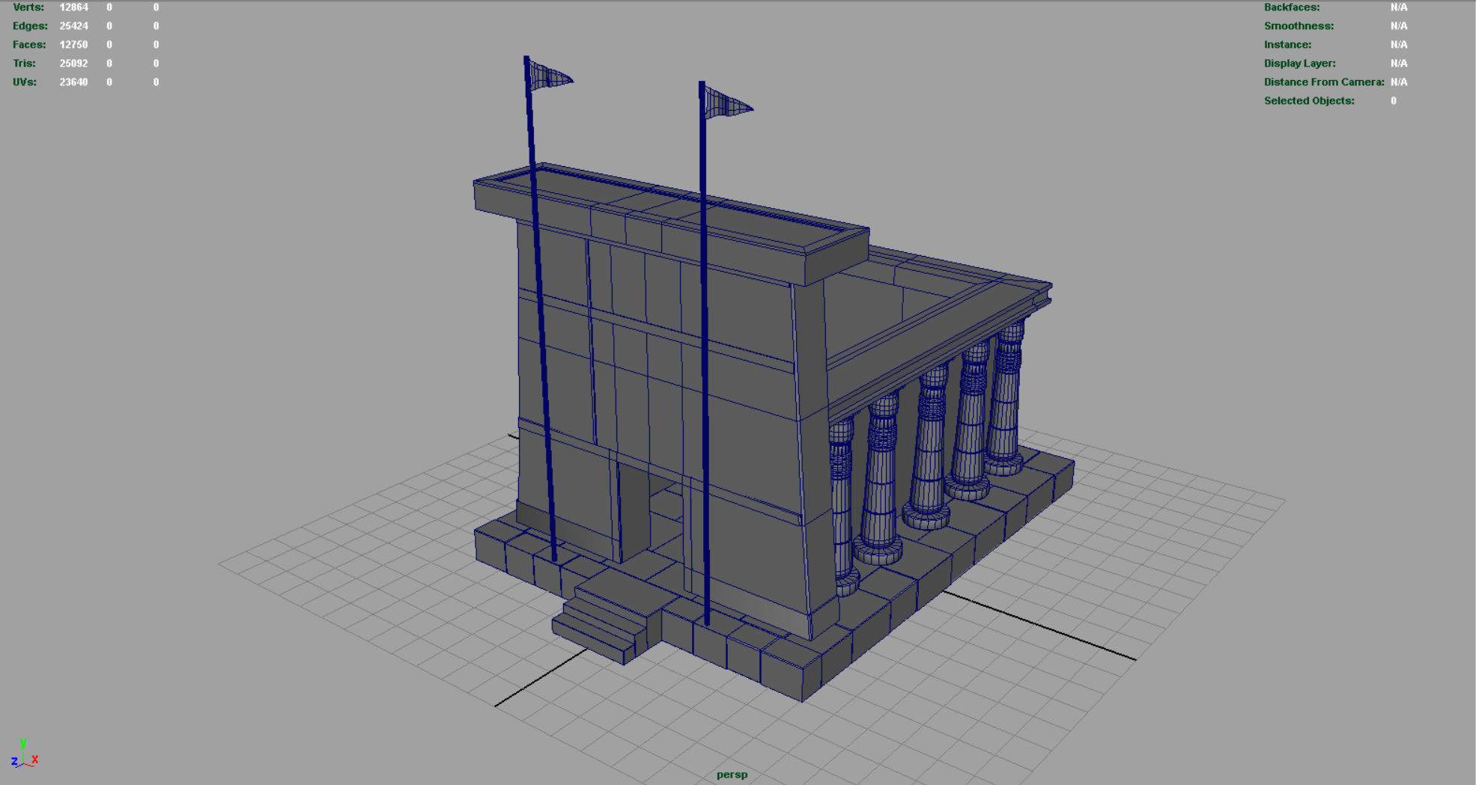Select the Faces: heads-up label
The width and height of the screenshot is (1476, 785).
[29, 44]
